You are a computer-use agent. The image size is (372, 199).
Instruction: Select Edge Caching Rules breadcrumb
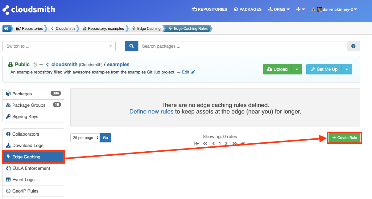tap(188, 29)
